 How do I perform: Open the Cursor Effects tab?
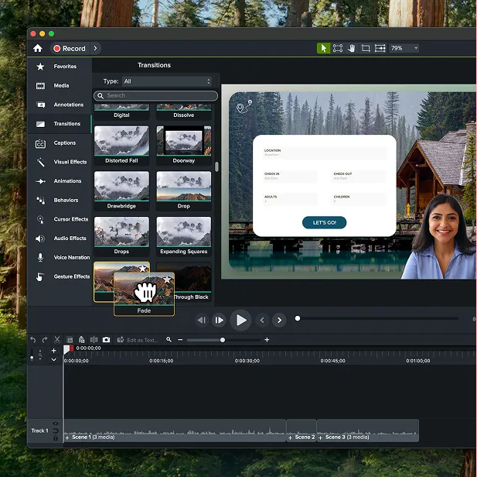[60, 219]
